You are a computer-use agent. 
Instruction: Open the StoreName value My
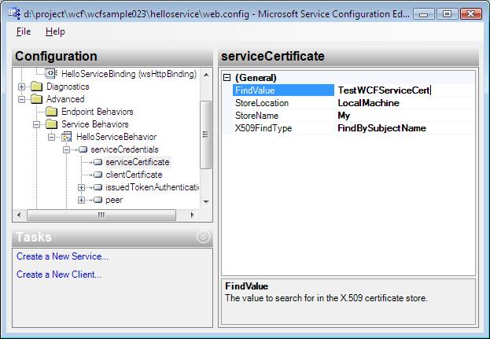click(x=405, y=116)
